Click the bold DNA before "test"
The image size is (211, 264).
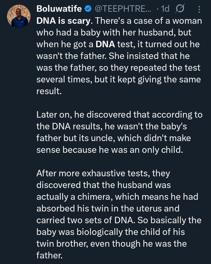pyautogui.click(x=105, y=44)
